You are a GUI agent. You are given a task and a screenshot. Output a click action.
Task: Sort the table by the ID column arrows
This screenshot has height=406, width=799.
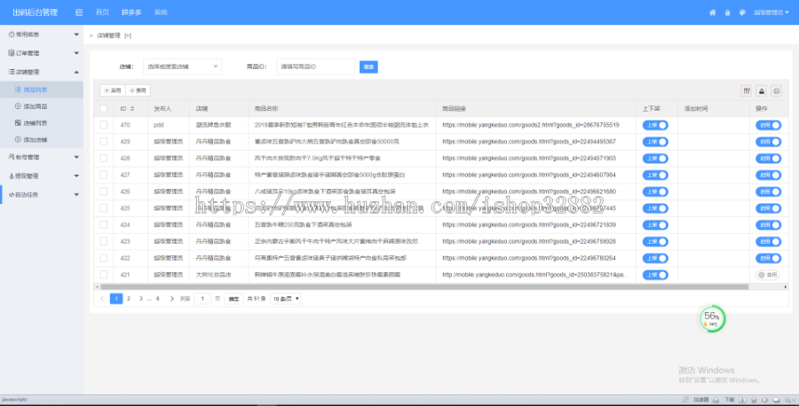point(132,109)
